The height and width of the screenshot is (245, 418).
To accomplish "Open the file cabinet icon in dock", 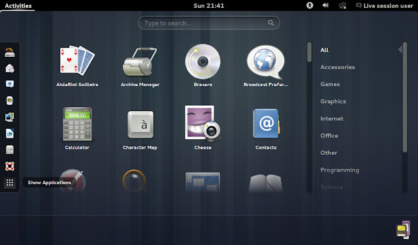I will click(x=10, y=150).
